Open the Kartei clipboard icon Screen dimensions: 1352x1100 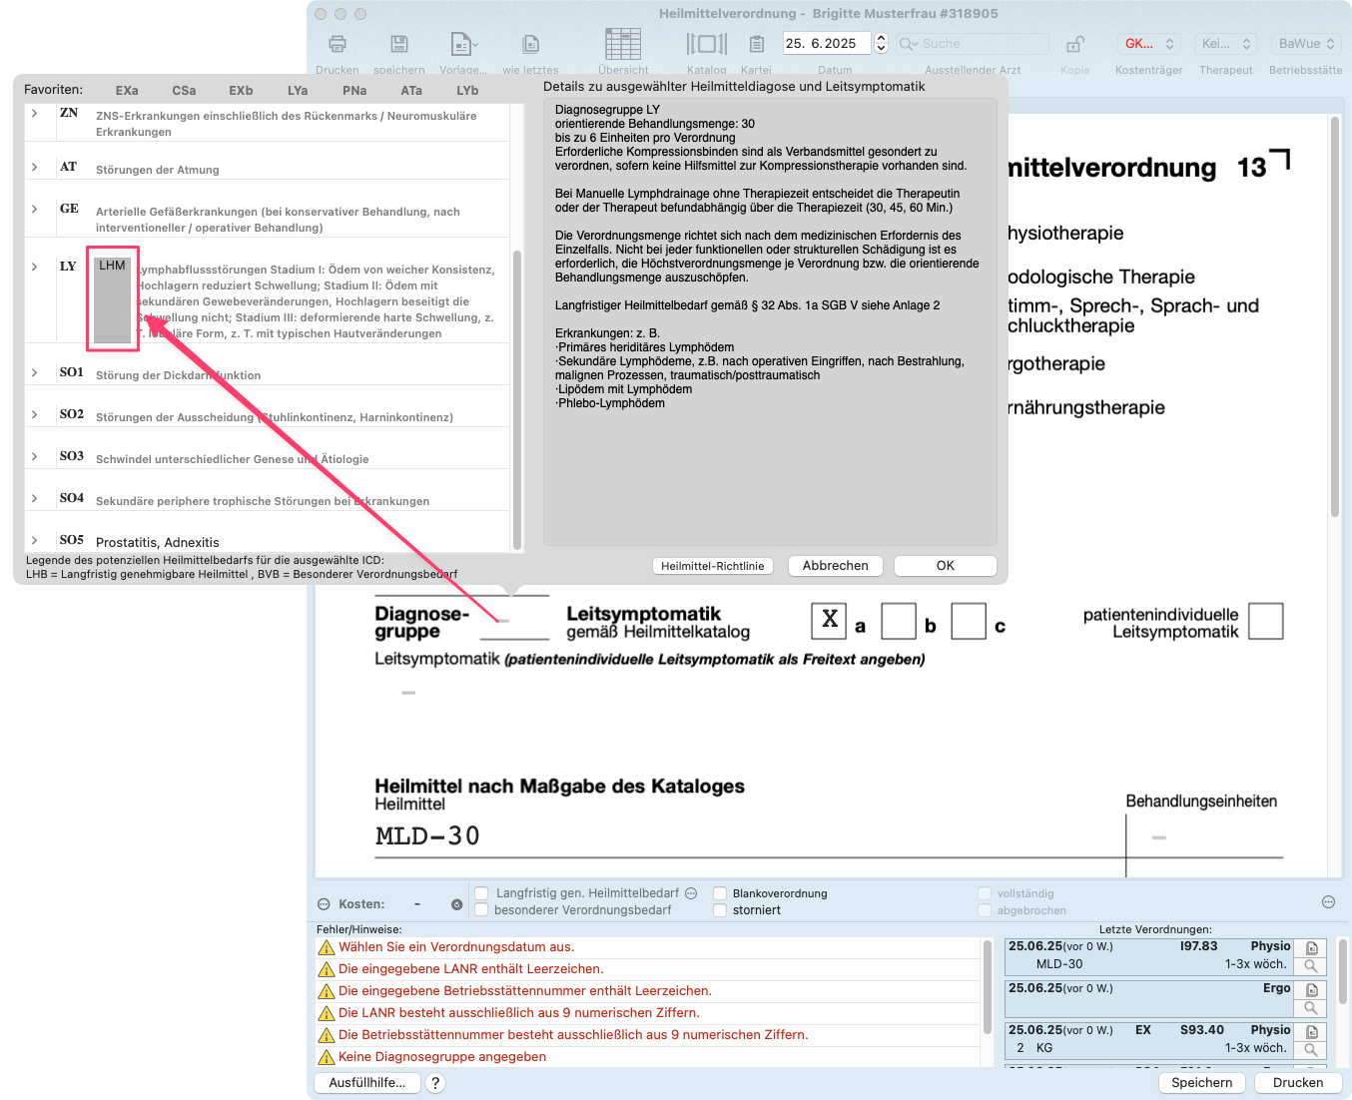pyautogui.click(x=757, y=44)
